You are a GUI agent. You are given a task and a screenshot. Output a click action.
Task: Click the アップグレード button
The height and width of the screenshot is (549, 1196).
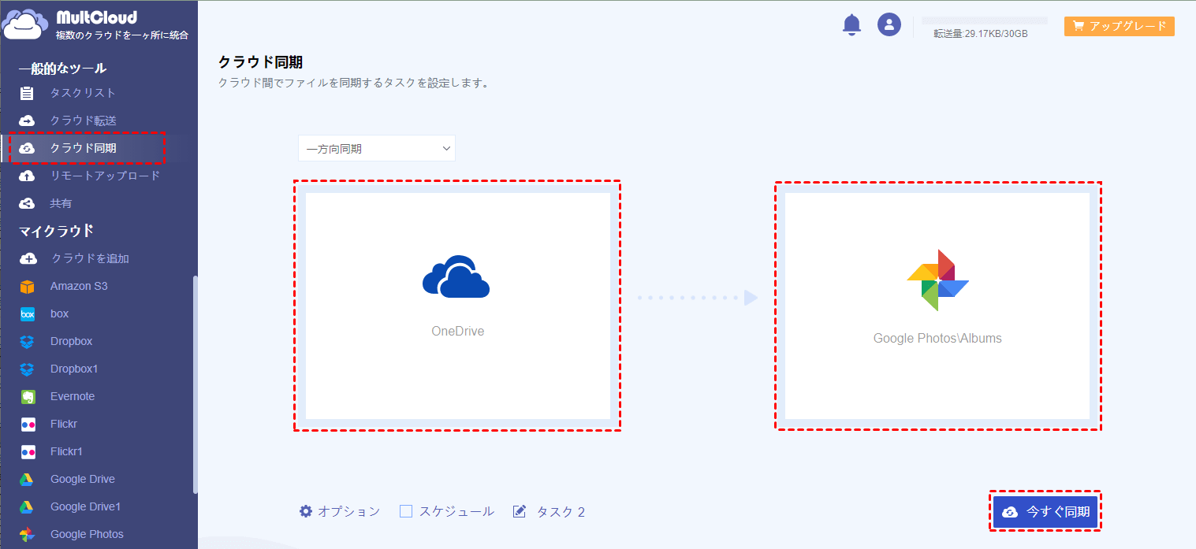pyautogui.click(x=1120, y=26)
